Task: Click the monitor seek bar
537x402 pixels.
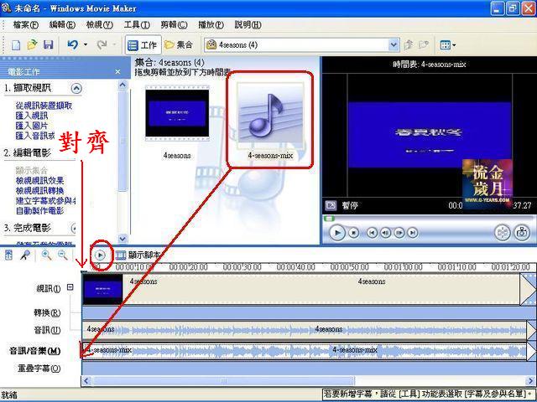Action: point(429,218)
